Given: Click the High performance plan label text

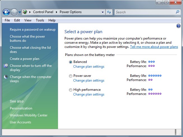Looking at the screenshot, I should (x=87, y=90).
